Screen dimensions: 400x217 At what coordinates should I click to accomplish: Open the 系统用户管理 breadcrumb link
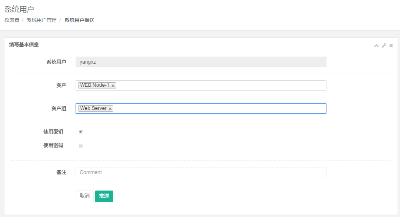pos(42,20)
